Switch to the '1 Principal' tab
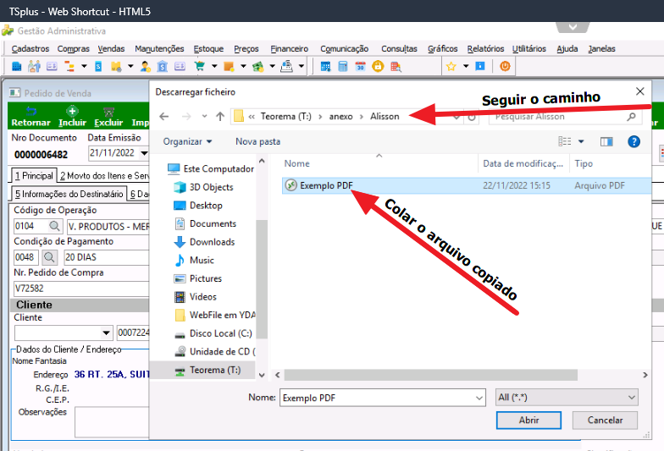Screen dimensions: 664x451 coord(34,176)
